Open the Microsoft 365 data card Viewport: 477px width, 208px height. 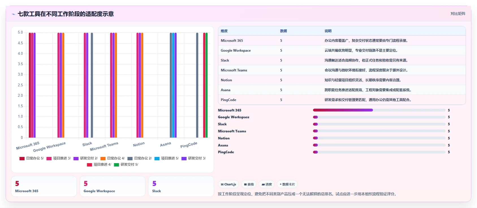click(x=44, y=186)
